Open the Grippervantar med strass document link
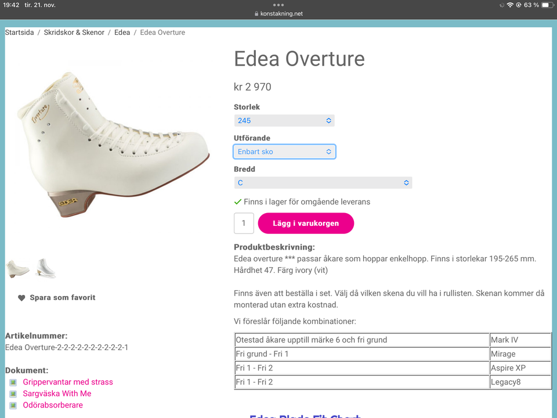The width and height of the screenshot is (557, 418). pyautogui.click(x=68, y=382)
